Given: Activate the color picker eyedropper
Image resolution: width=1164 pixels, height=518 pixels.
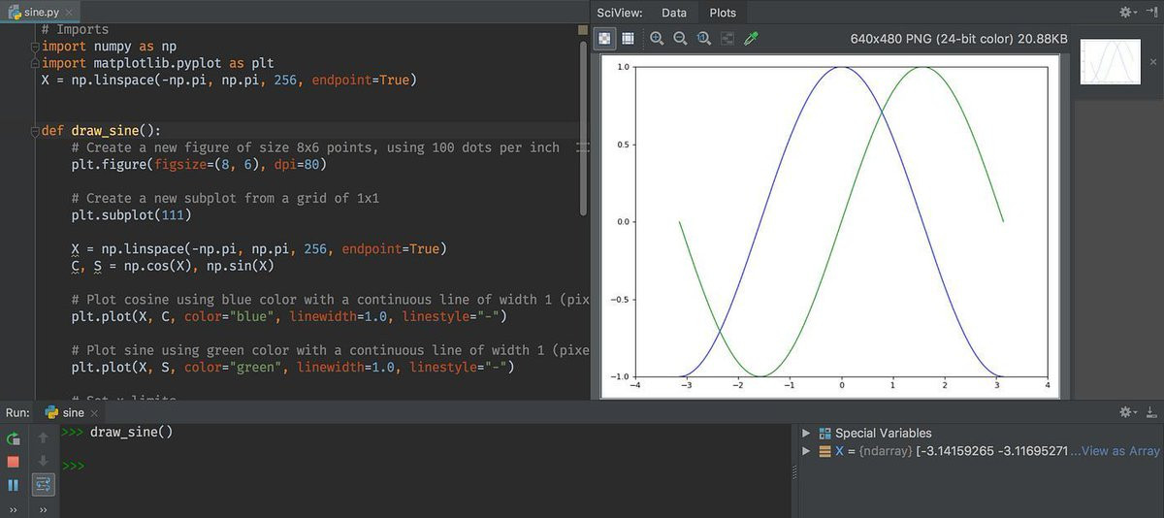Looking at the screenshot, I should [750, 39].
